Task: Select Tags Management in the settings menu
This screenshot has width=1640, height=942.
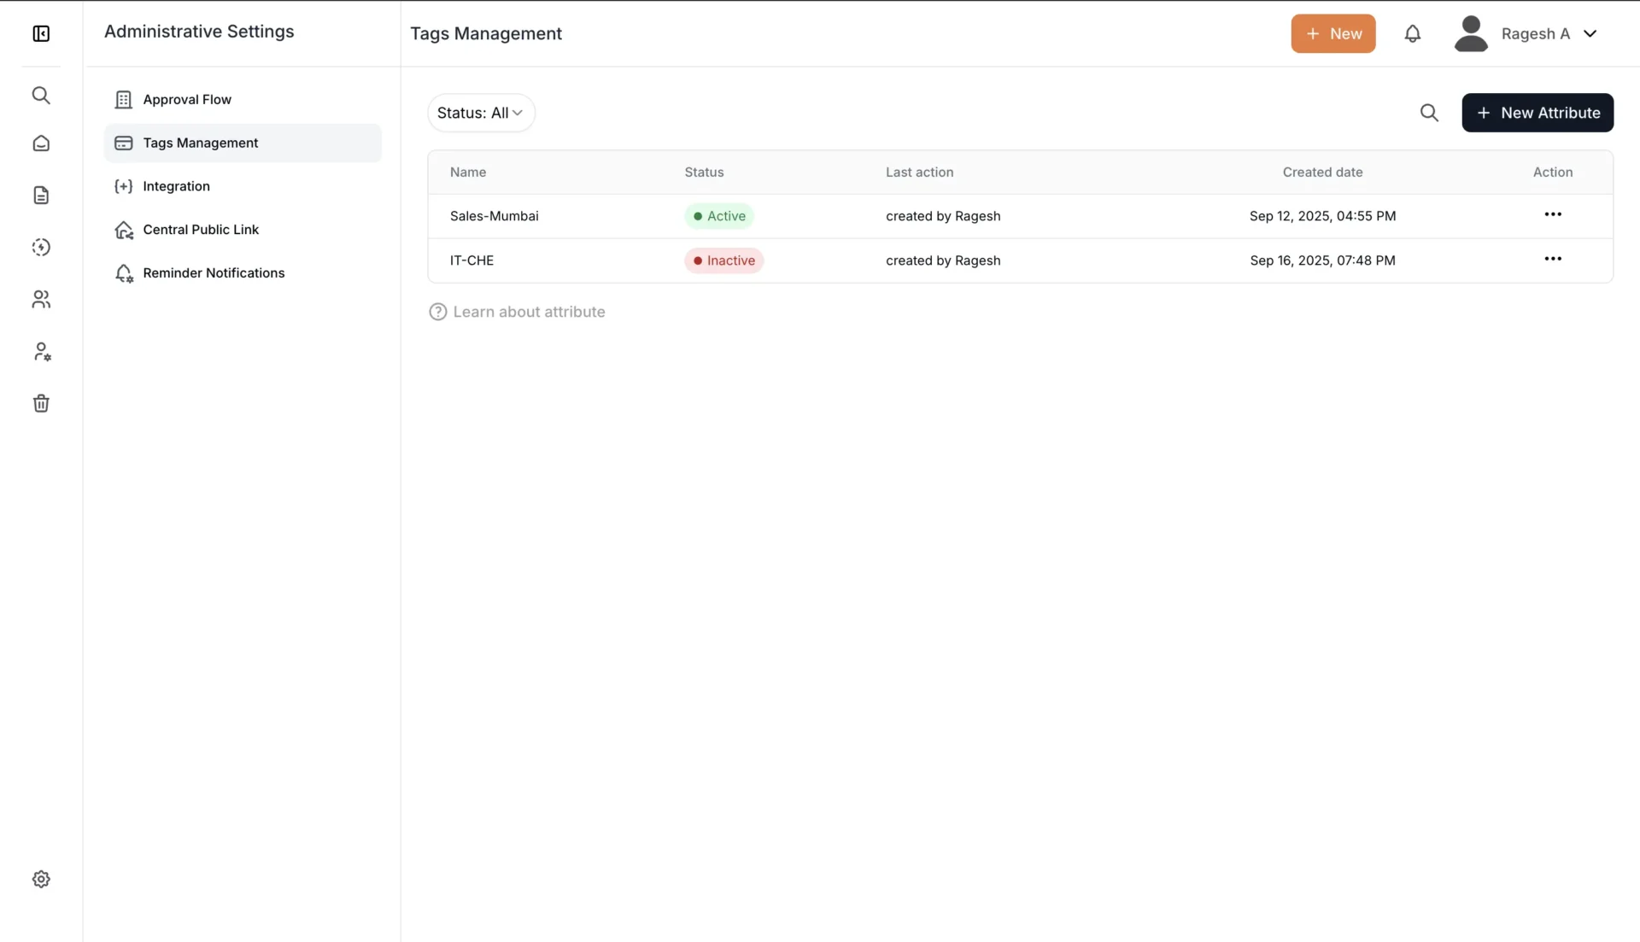Action: pos(201,143)
